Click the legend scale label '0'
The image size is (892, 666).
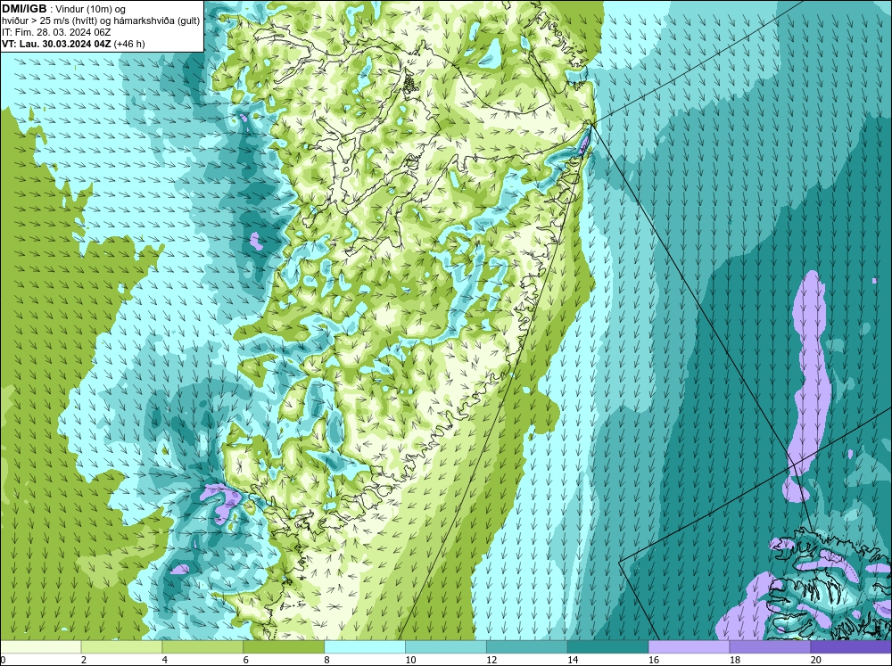point(4,660)
